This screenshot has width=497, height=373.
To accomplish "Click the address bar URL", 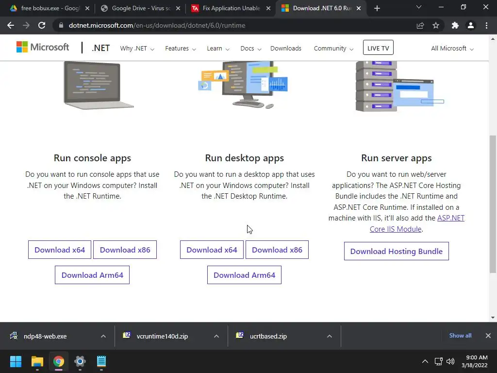I will 157,25.
